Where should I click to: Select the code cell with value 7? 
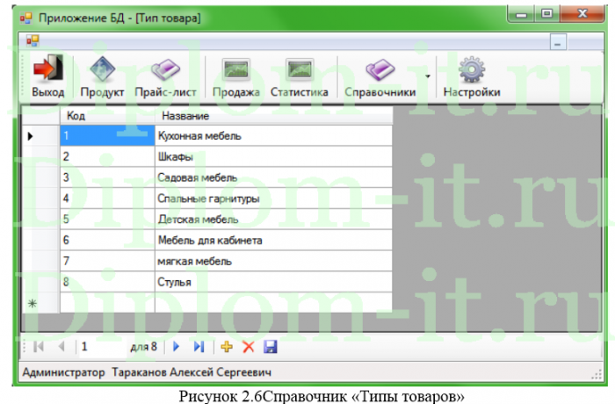(x=107, y=261)
